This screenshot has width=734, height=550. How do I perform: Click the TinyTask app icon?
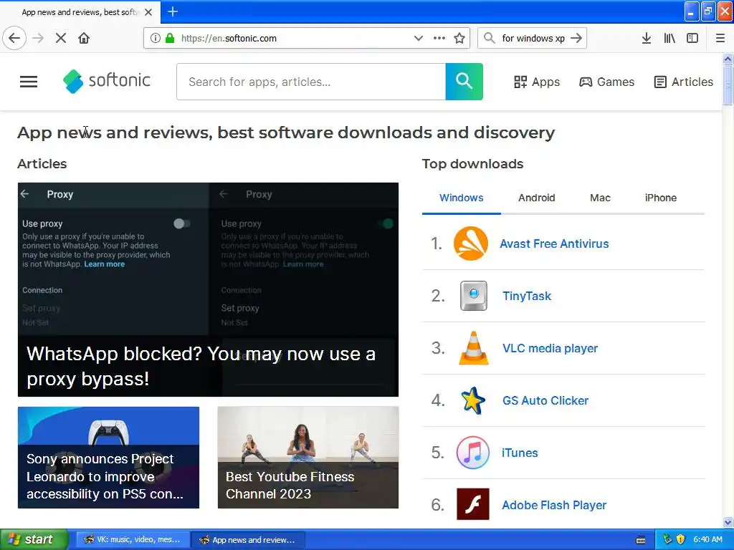click(x=474, y=296)
